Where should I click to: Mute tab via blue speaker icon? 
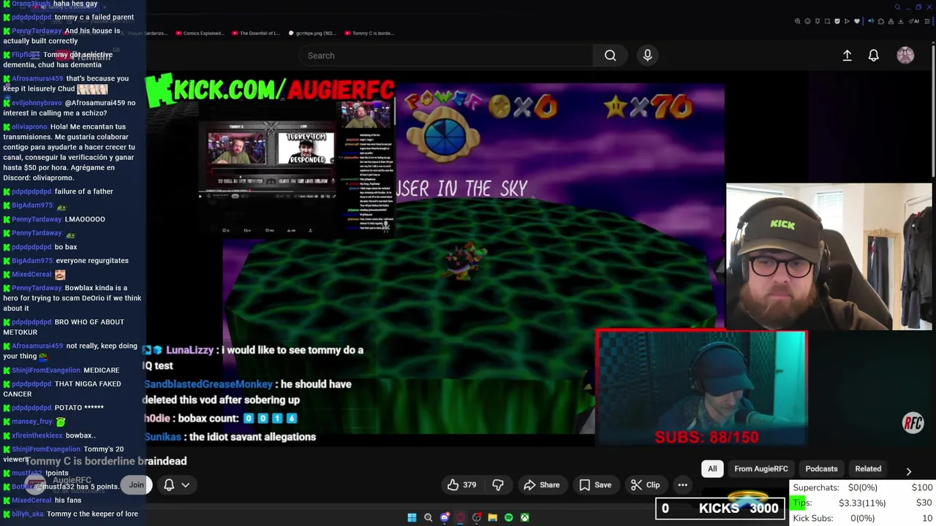871,21
